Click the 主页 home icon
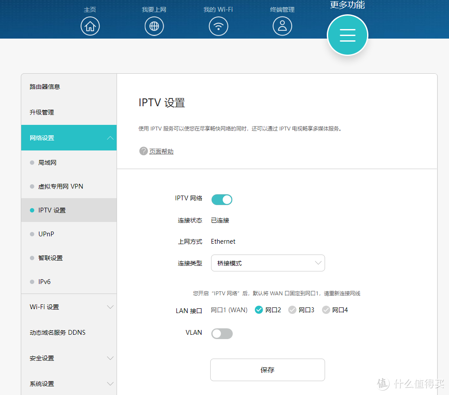 click(90, 26)
